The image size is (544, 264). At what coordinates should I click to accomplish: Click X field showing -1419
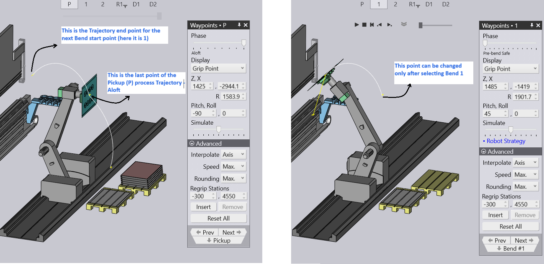pyautogui.click(x=526, y=87)
